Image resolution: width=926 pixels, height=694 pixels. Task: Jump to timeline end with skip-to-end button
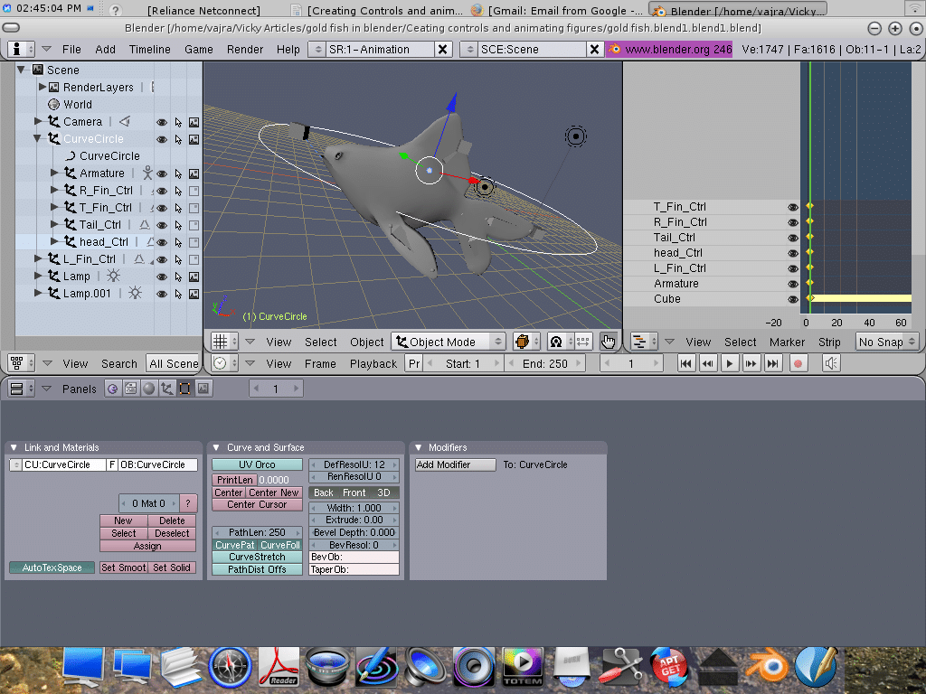pyautogui.click(x=772, y=363)
